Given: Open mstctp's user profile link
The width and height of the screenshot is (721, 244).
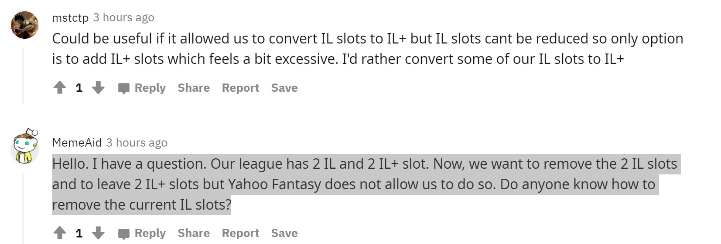Looking at the screenshot, I should 70,17.
